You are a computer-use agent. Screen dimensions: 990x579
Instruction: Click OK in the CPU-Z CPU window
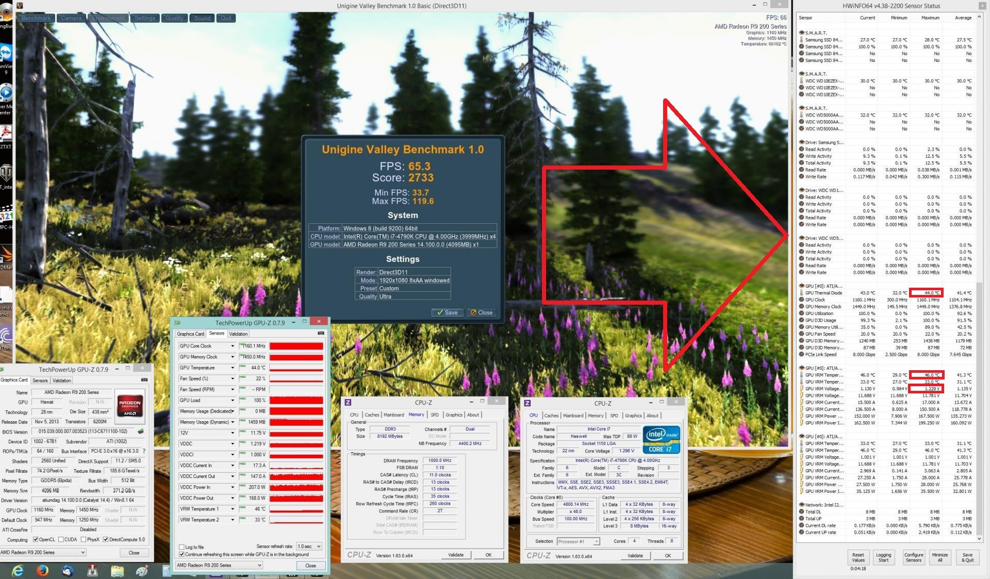(x=668, y=556)
